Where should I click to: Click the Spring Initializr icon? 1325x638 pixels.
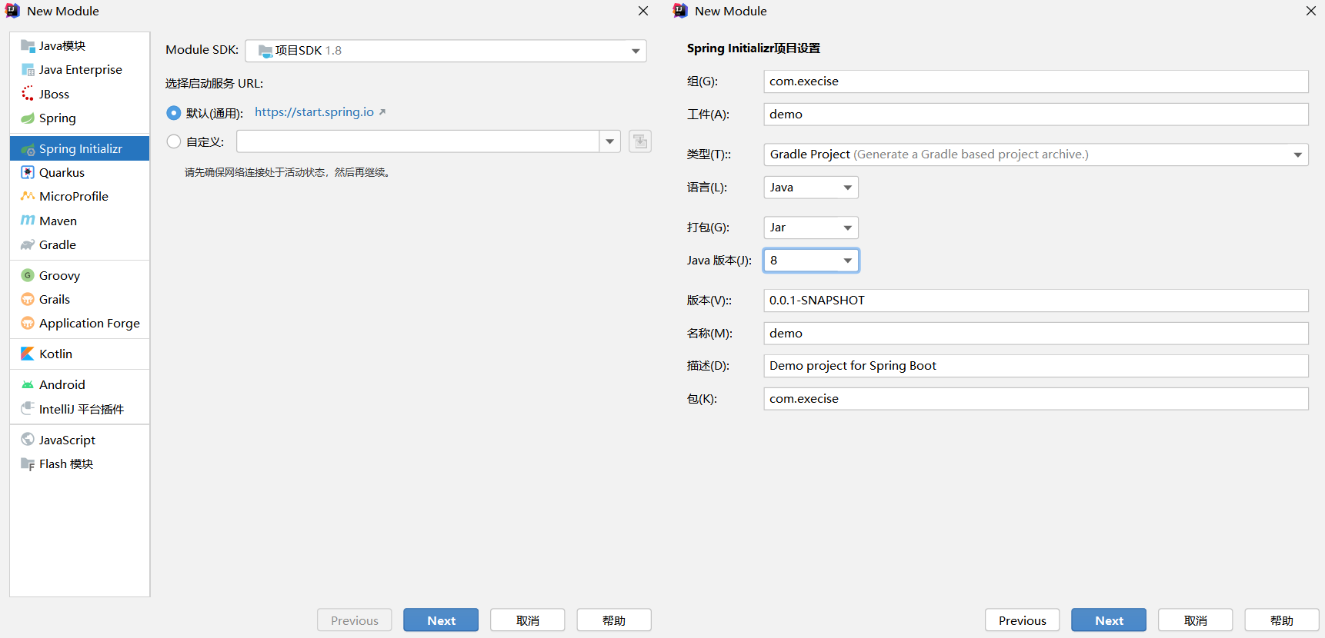tap(28, 149)
